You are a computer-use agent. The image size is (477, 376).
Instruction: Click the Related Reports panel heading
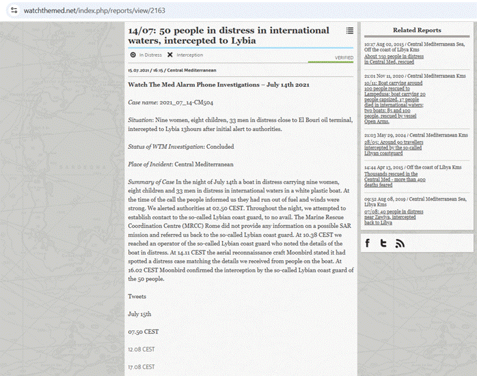click(x=417, y=30)
